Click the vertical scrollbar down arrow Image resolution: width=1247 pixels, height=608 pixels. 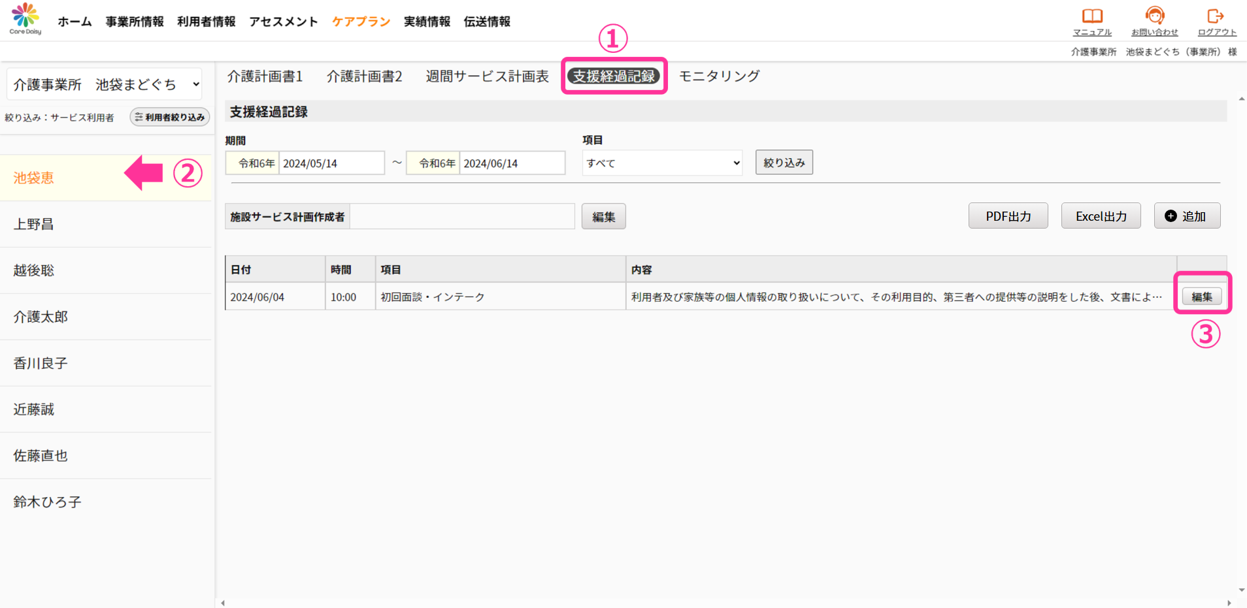pyautogui.click(x=1241, y=590)
